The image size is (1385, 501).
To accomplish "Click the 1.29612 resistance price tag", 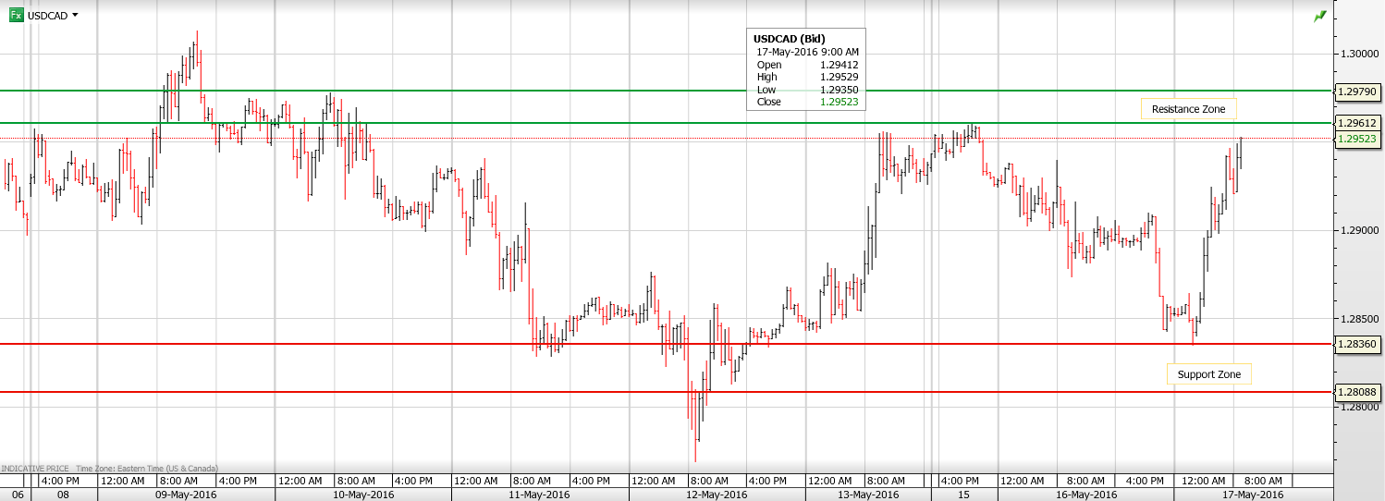I will (1357, 123).
